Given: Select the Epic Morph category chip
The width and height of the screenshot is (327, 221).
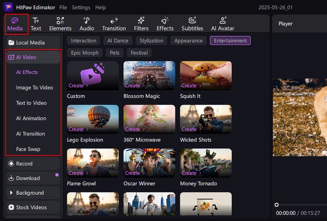Looking at the screenshot, I should point(85,53).
